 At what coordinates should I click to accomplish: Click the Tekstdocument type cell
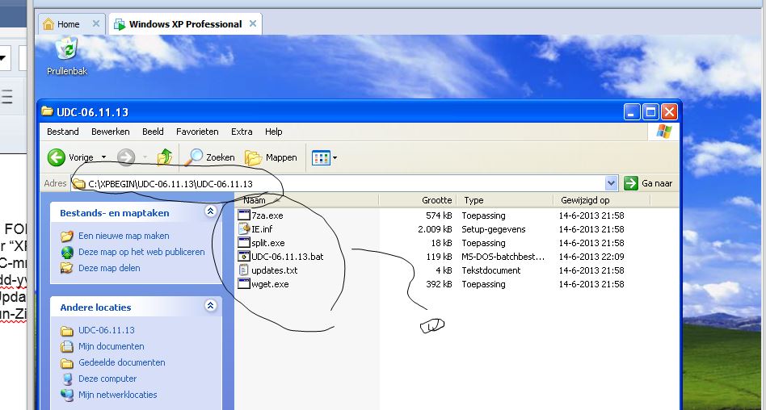491,270
